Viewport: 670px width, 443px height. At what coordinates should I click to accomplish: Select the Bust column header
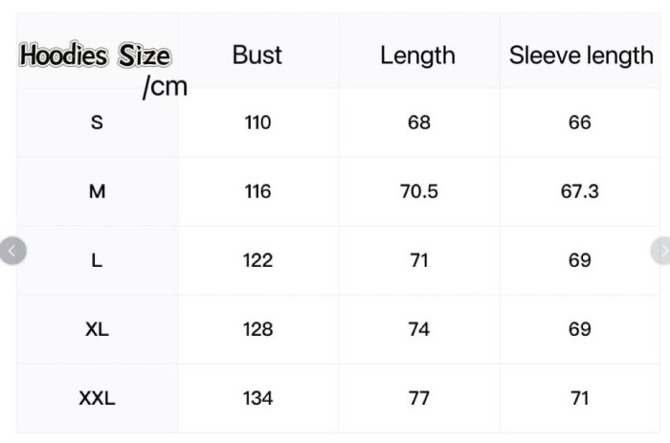[257, 55]
